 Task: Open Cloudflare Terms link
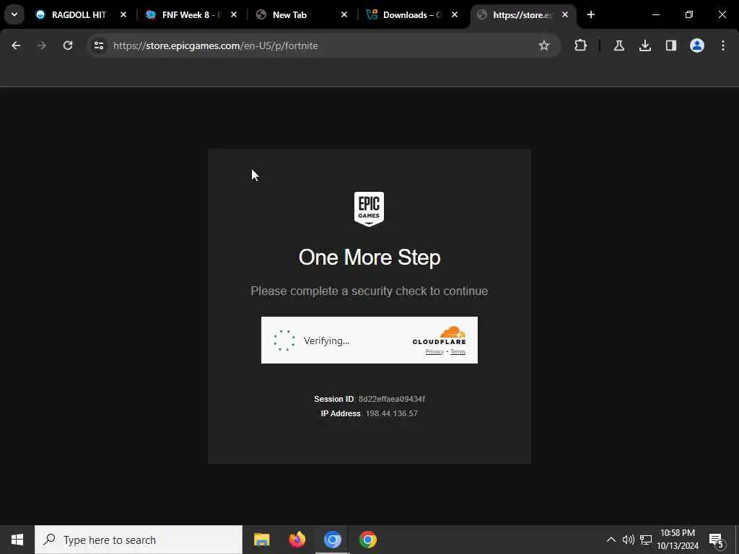pos(458,352)
